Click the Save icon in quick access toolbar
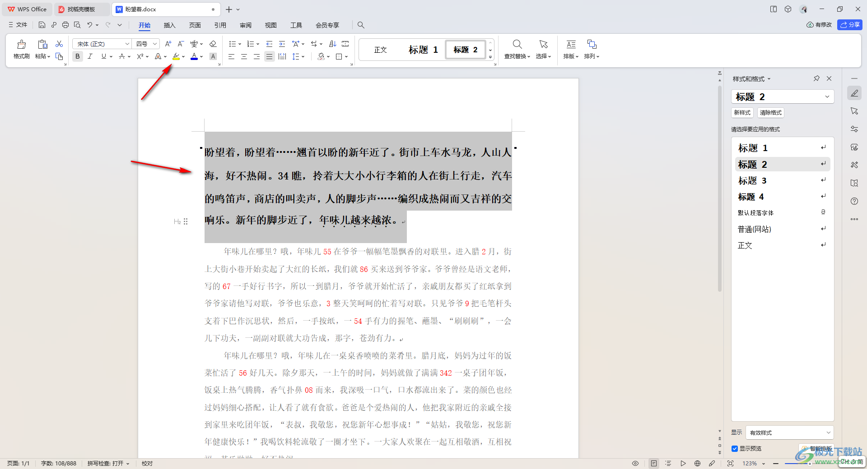This screenshot has height=469, width=867. (42, 25)
